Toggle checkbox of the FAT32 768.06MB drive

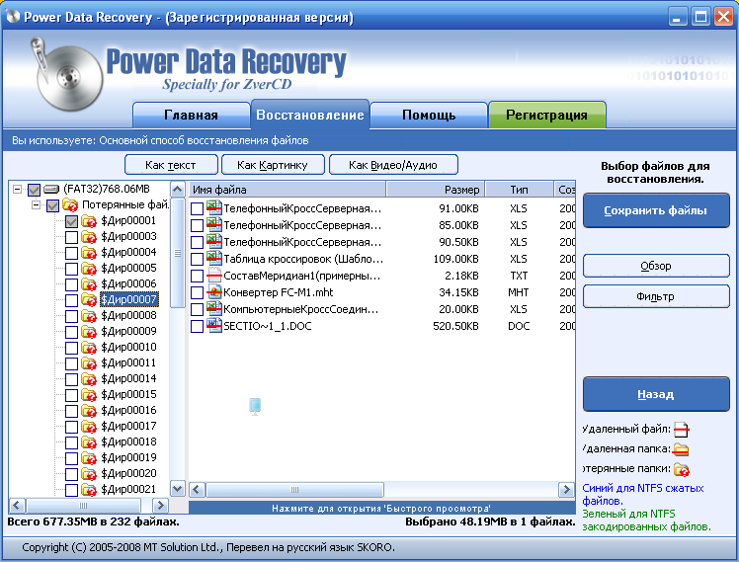pyautogui.click(x=34, y=190)
